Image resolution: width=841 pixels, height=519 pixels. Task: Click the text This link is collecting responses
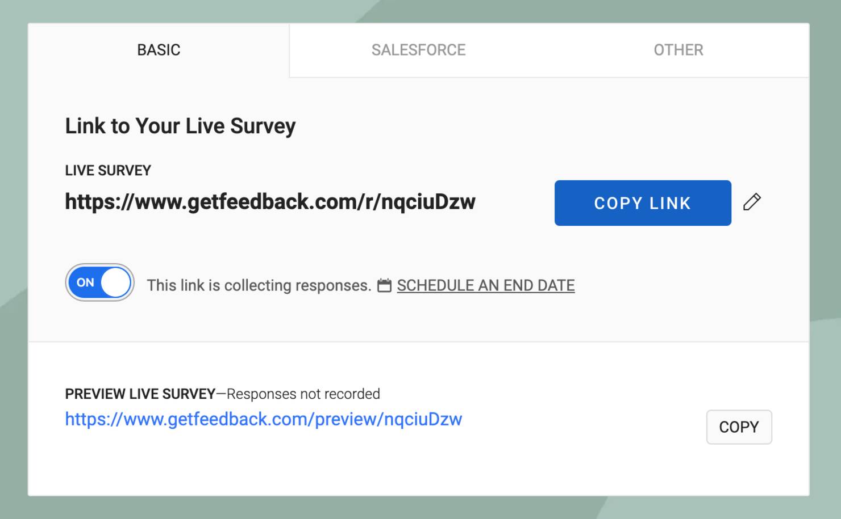click(x=259, y=285)
